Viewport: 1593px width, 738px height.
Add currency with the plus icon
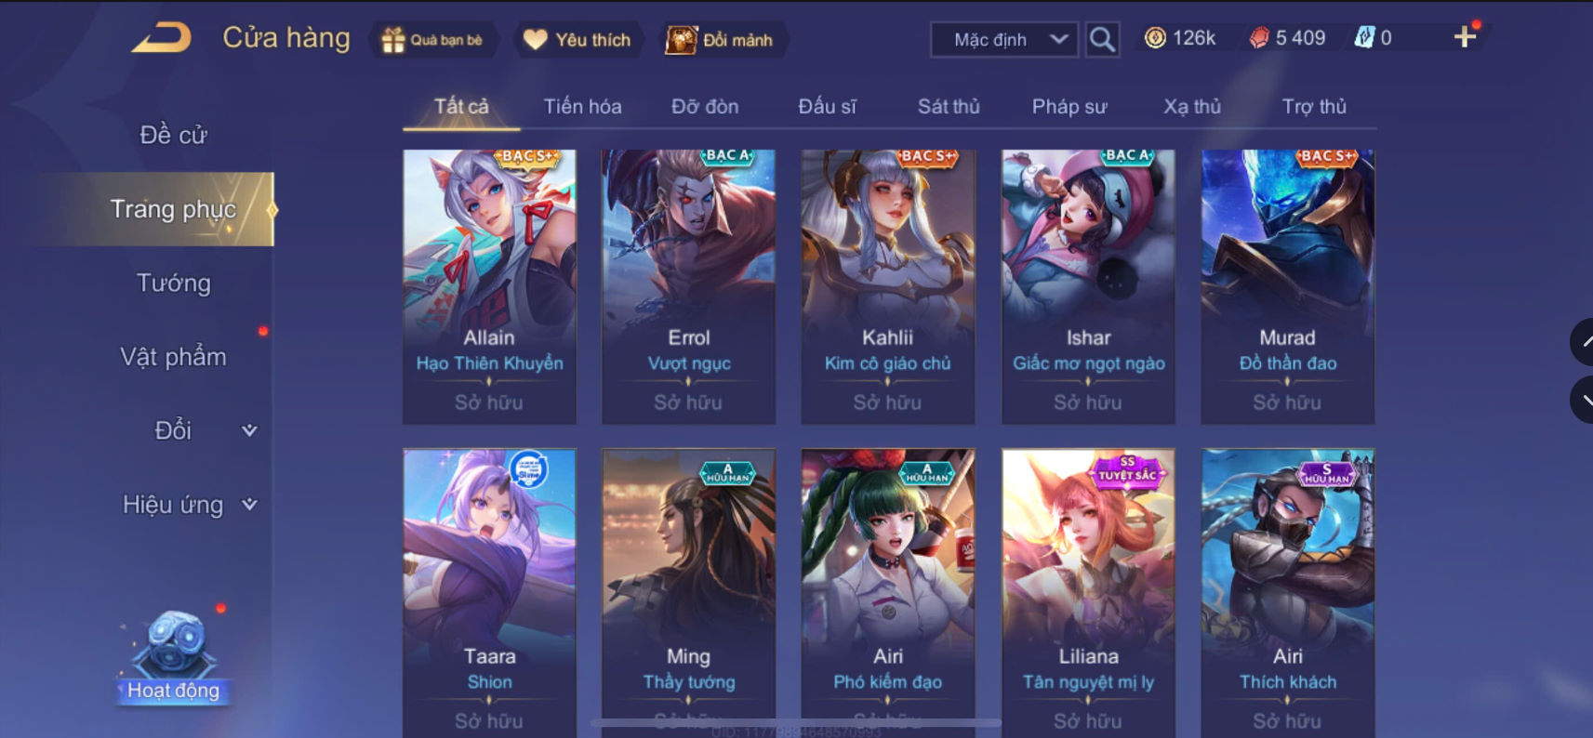pyautogui.click(x=1465, y=37)
